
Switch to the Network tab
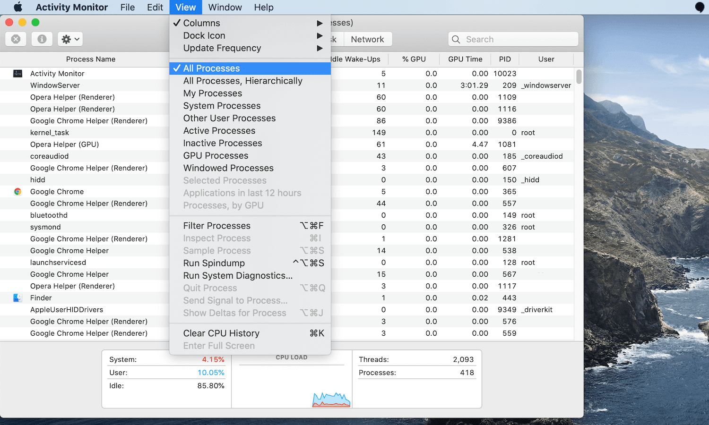click(x=368, y=39)
